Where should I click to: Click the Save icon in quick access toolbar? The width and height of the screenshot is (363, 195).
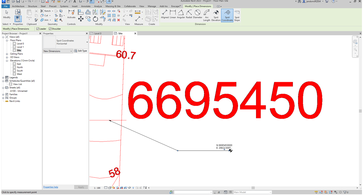18,1
